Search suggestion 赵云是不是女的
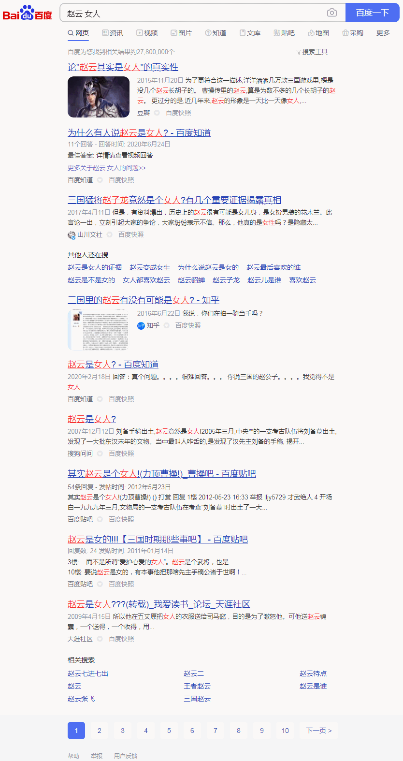 (x=91, y=280)
